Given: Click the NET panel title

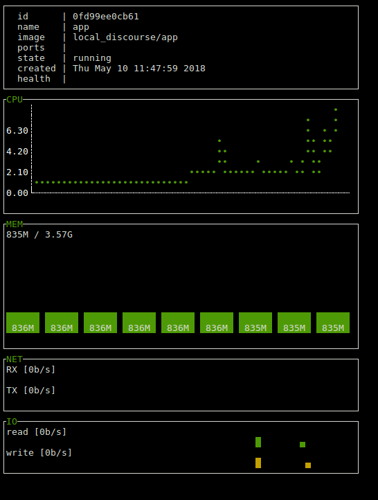Looking at the screenshot, I should [x=15, y=359].
